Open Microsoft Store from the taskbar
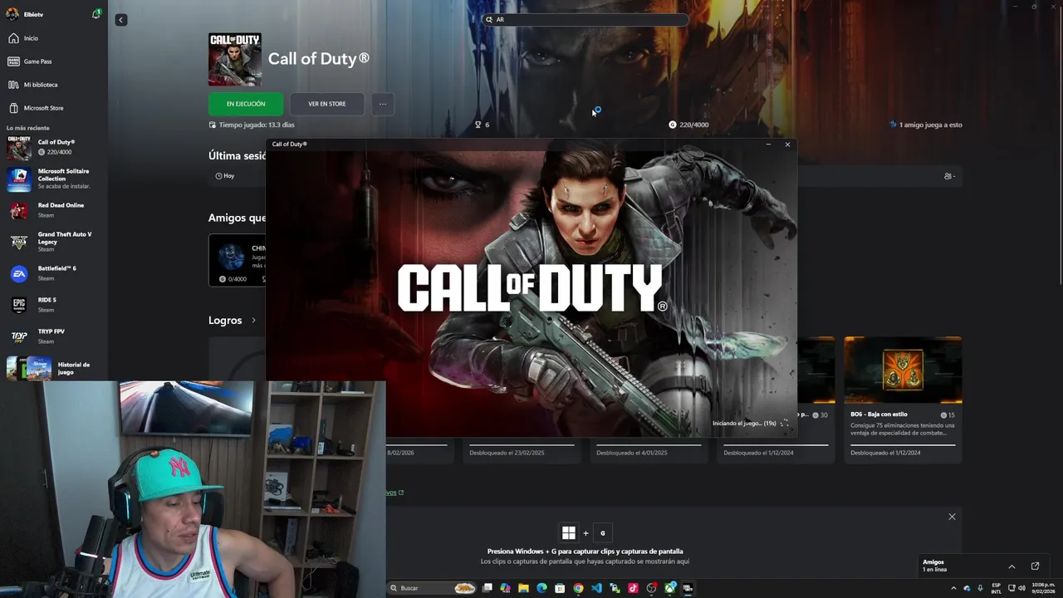This screenshot has width=1063, height=598. 560,588
